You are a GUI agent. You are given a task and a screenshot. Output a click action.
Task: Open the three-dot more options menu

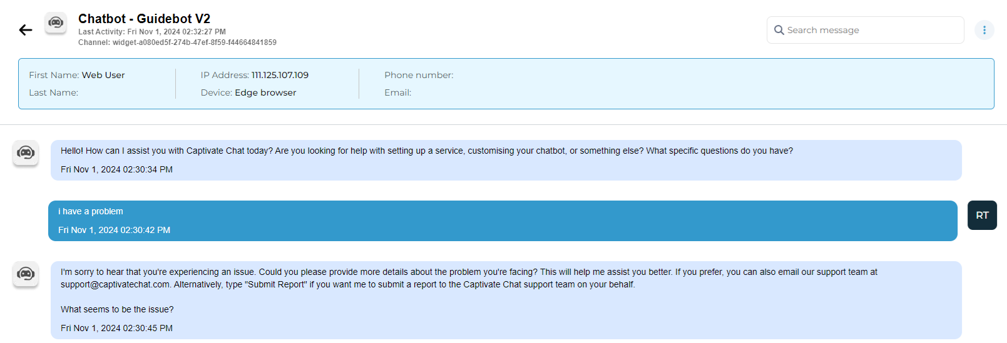(984, 30)
